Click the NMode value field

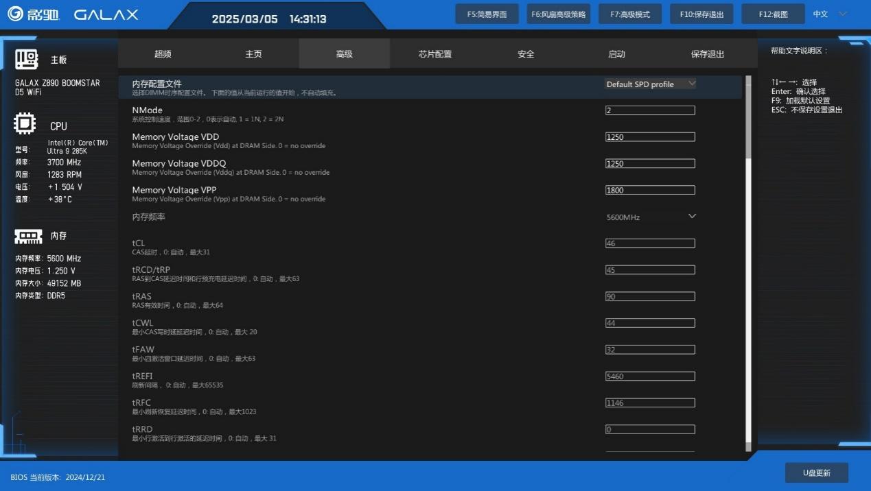pos(650,110)
